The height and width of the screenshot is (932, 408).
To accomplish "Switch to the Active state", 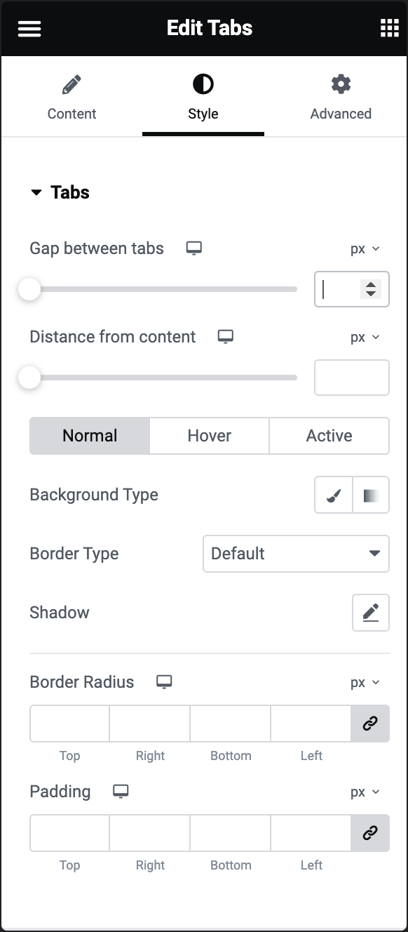I will tap(329, 435).
